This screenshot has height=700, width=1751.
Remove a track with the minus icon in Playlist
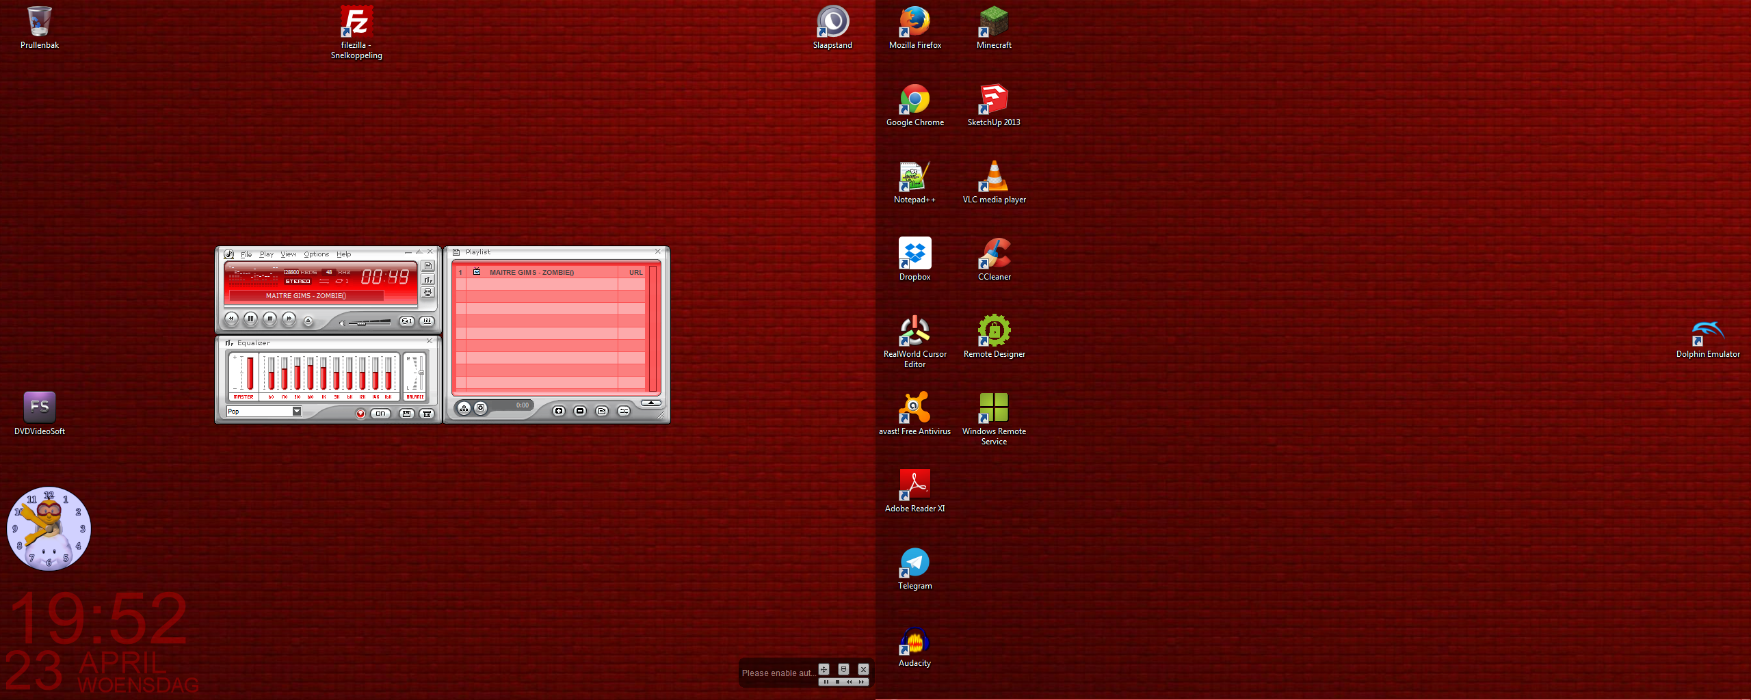click(579, 411)
